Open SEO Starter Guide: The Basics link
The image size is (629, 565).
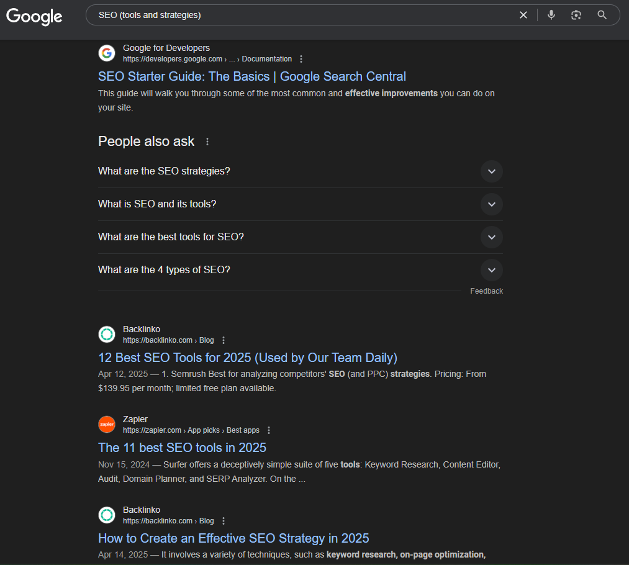tap(252, 76)
